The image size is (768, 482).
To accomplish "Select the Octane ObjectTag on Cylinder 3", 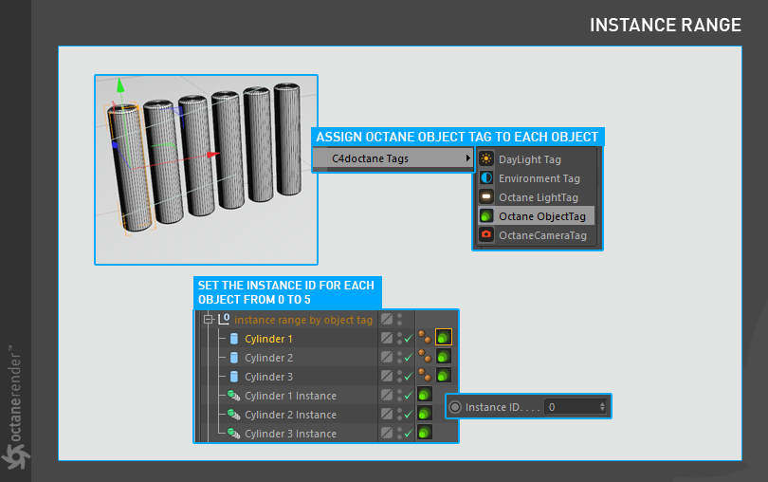I will point(444,376).
